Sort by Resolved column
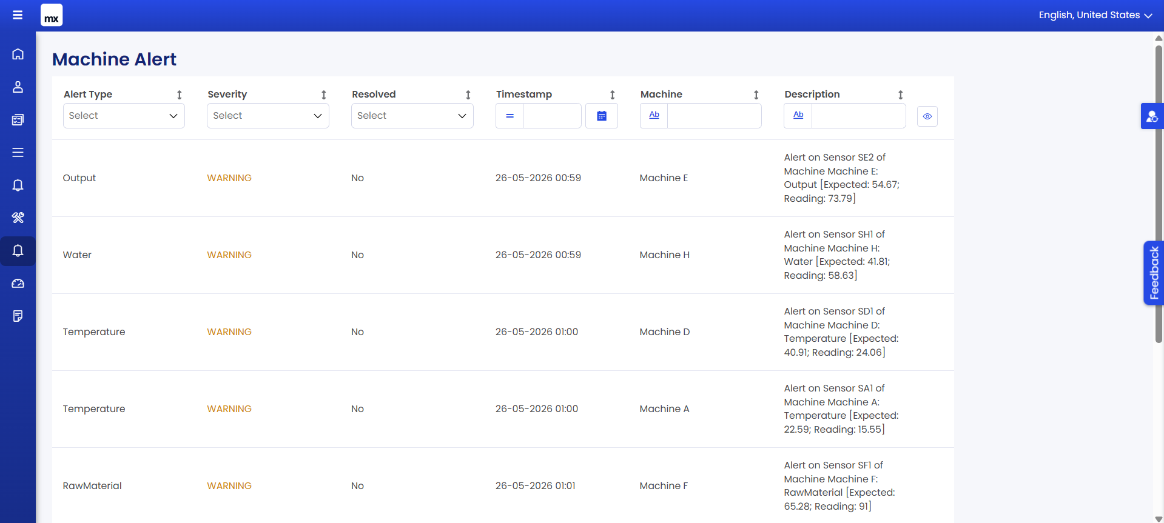The image size is (1164, 523). pos(468,95)
